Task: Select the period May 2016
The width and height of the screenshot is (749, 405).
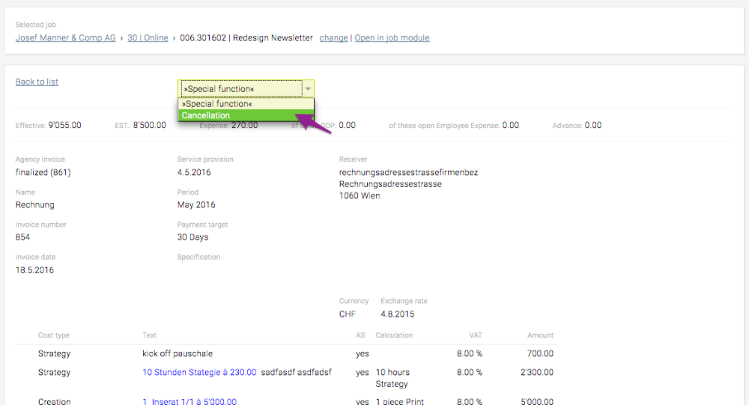Action: tap(196, 205)
